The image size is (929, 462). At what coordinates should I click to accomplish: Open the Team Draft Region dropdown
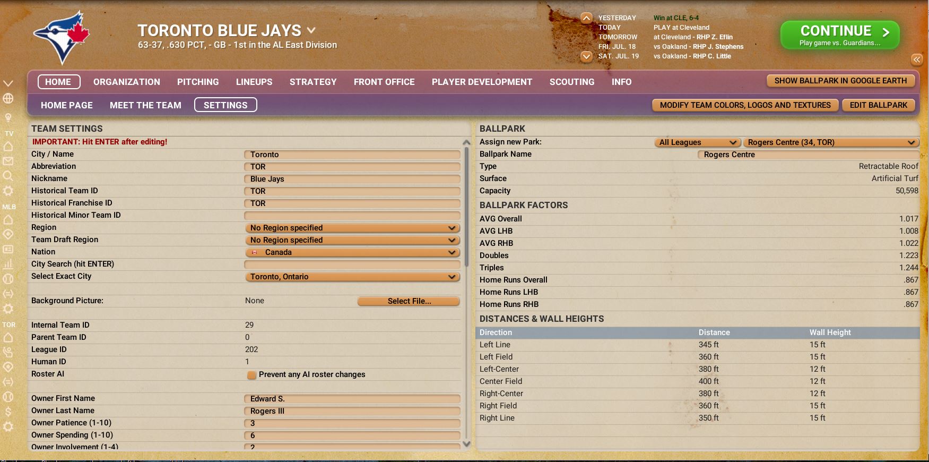(x=352, y=240)
